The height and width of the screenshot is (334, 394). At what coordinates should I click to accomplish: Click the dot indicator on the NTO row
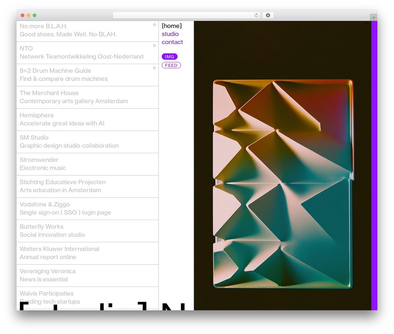coord(155,46)
